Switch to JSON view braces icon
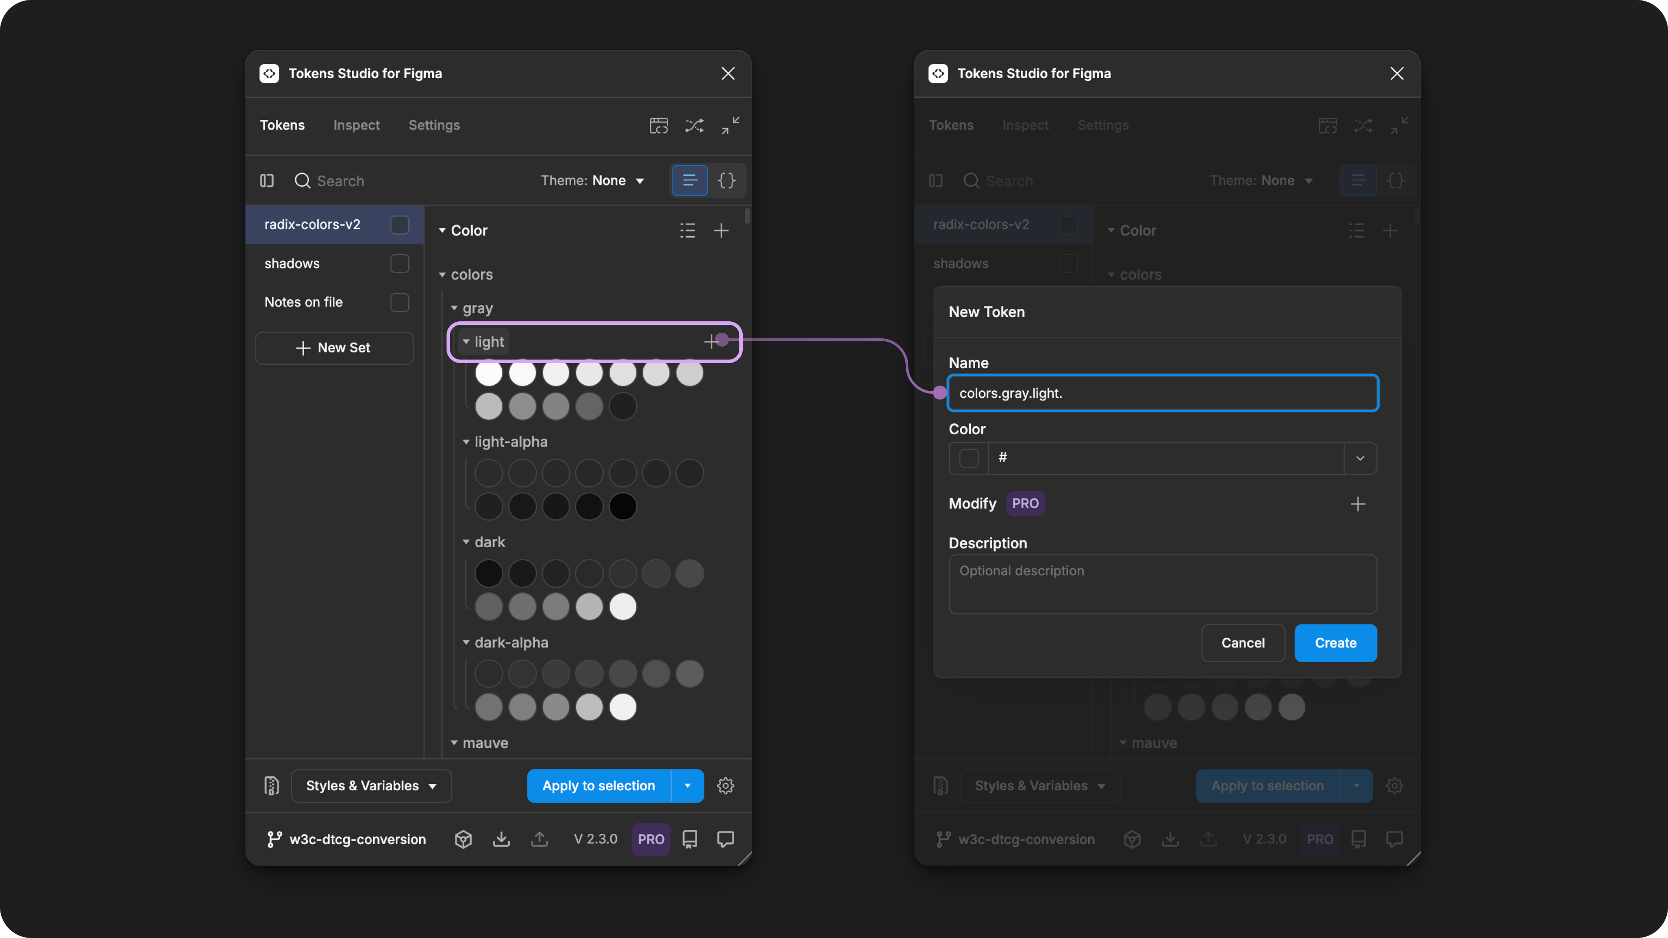This screenshot has height=938, width=1668. (x=727, y=181)
